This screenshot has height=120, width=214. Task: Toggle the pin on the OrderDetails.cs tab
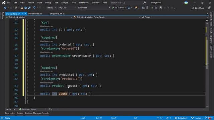pos(22,14)
